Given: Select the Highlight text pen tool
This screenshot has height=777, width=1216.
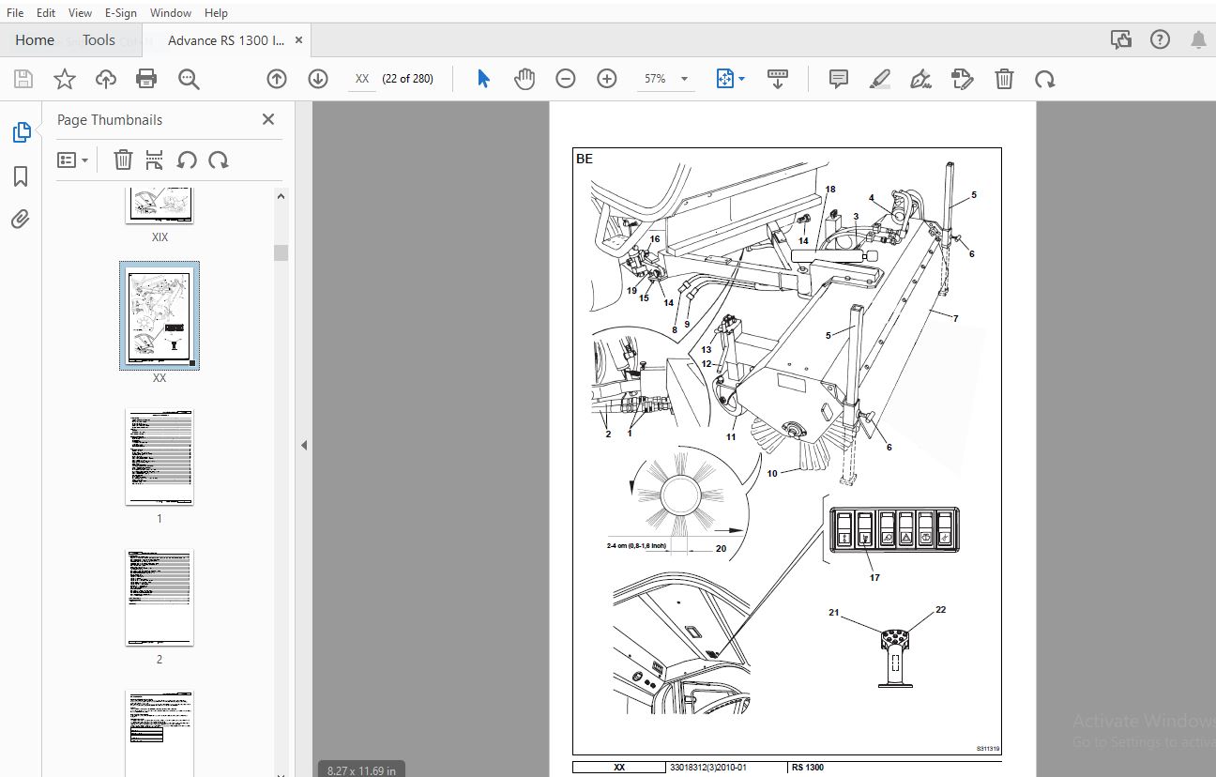Looking at the screenshot, I should coord(879,79).
